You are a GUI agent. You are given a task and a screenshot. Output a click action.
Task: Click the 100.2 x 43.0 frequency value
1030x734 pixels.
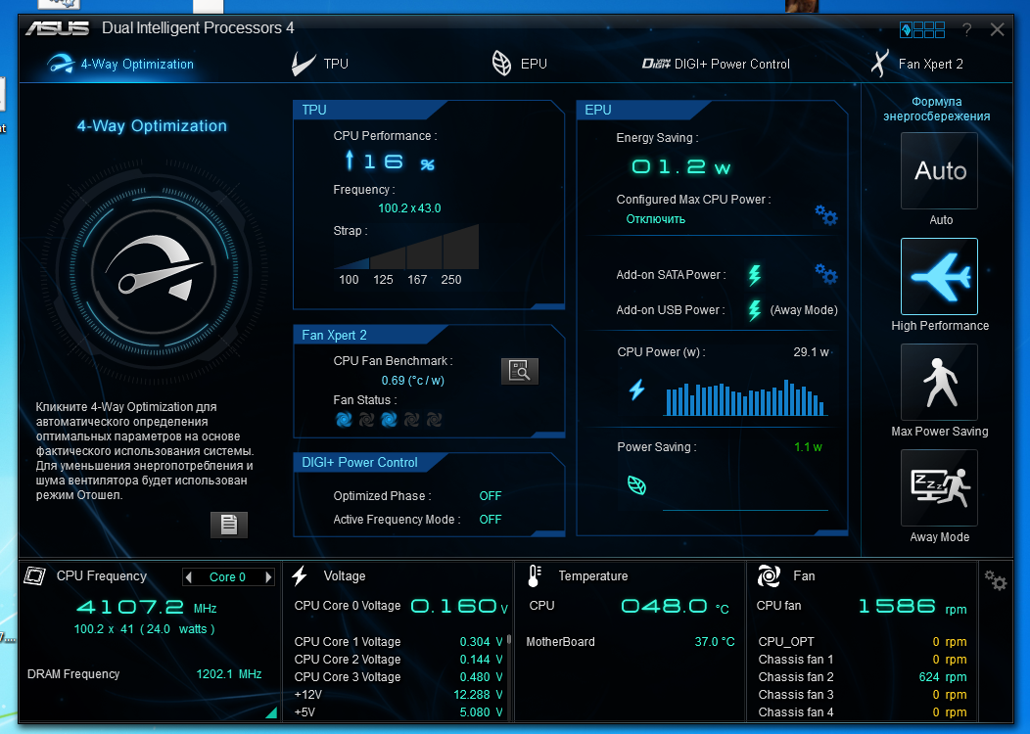click(x=409, y=208)
